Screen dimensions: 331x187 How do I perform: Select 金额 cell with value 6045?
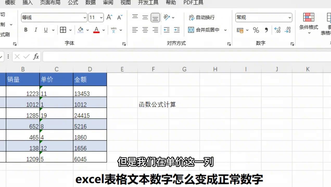point(90,157)
